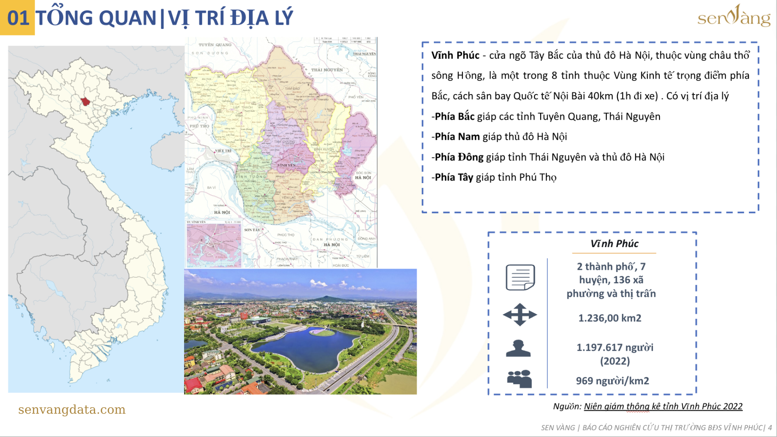Viewport: 777px width, 437px height.
Task: Click the red highlighted province on Vietnam map
Action: [x=86, y=101]
